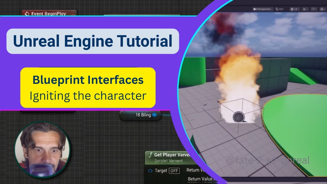Open the viewport settings gear menu
327x184 pixels.
[x=322, y=9]
